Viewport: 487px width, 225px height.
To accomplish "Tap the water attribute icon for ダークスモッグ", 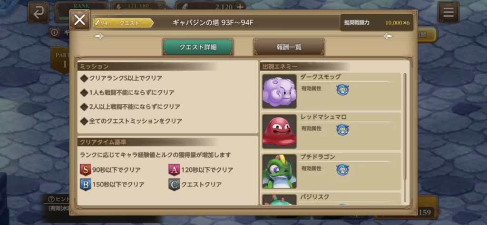I will 342,89.
